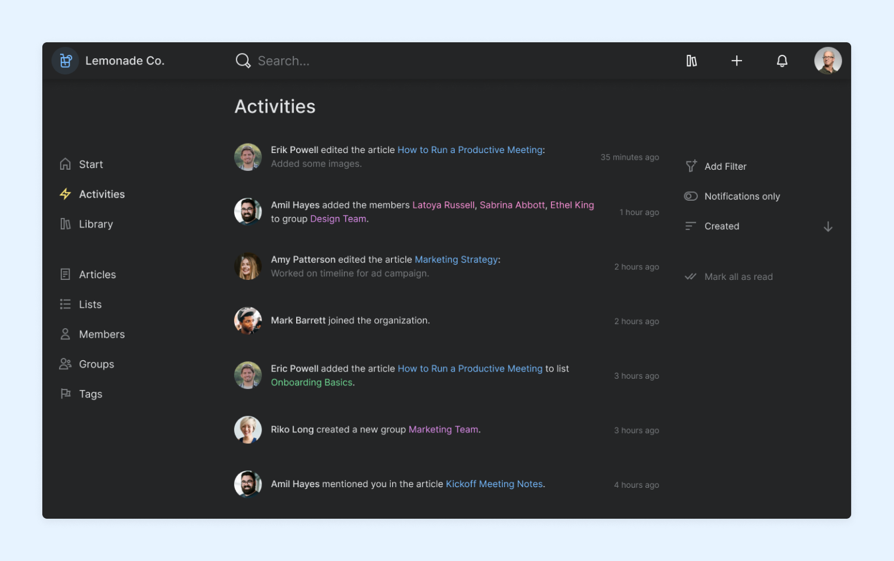Click the Groups people icon
894x561 pixels.
pos(66,364)
